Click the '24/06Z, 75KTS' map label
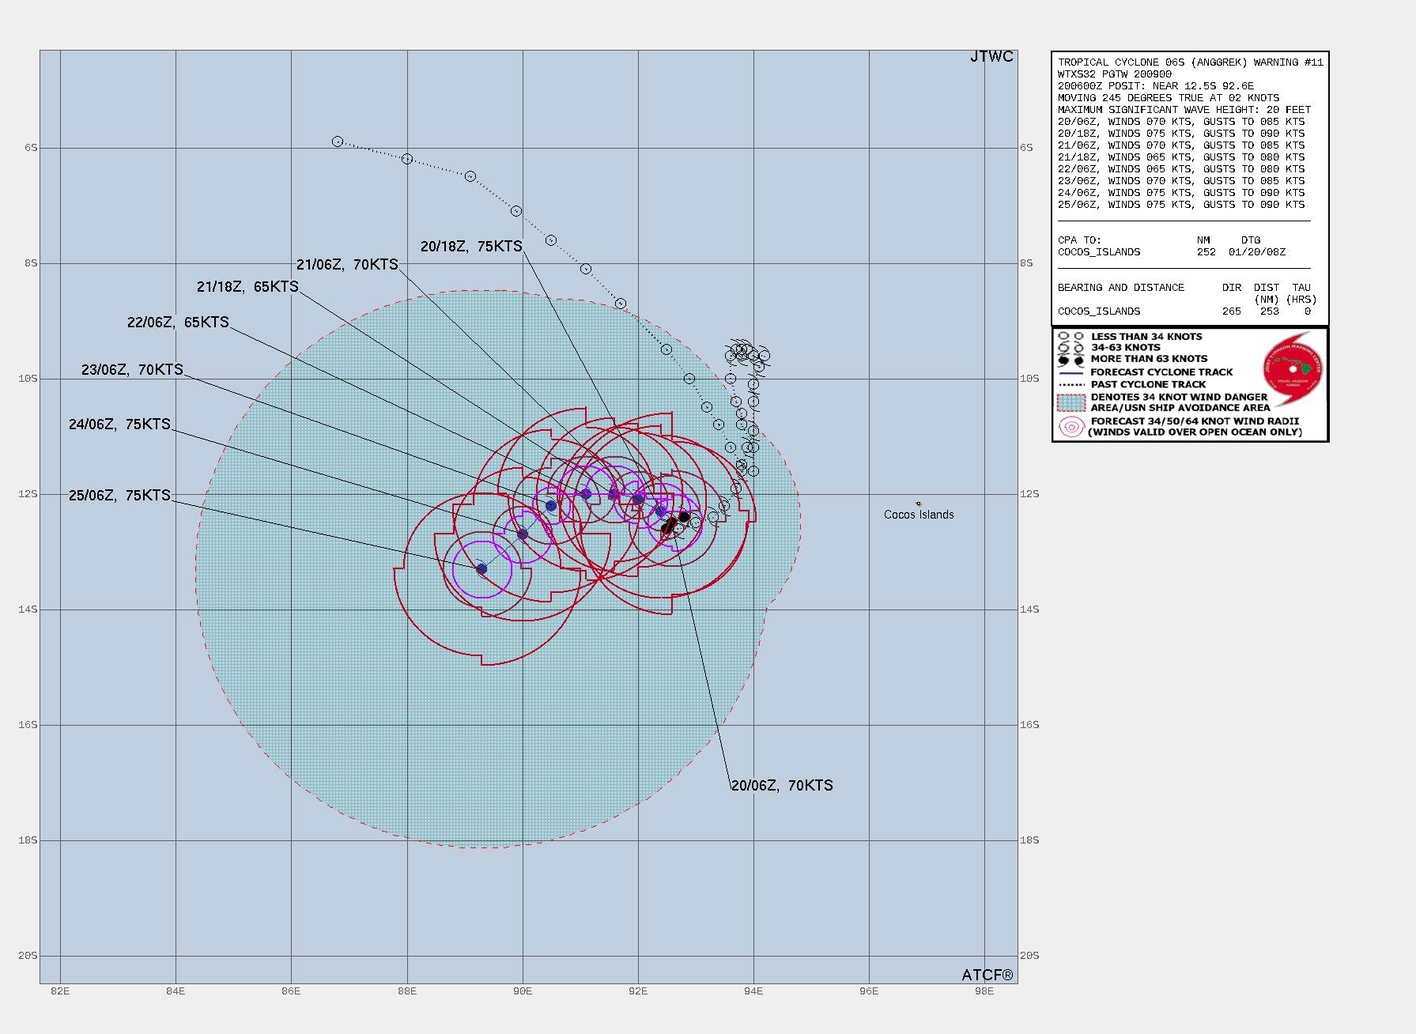Viewport: 1416px width, 1034px height. (x=119, y=425)
